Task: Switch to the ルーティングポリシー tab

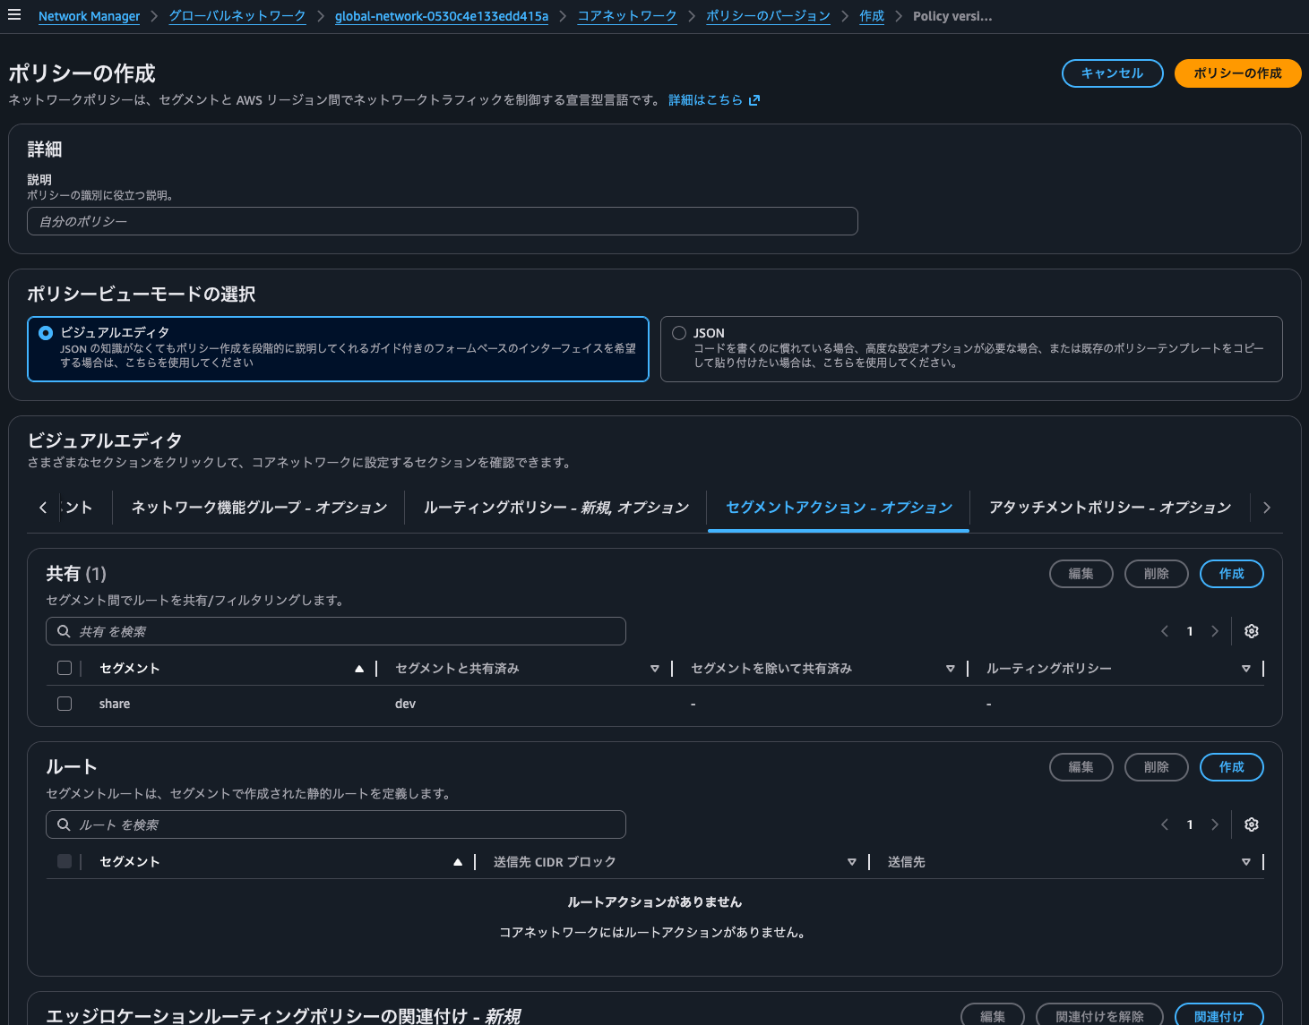Action: tap(555, 507)
